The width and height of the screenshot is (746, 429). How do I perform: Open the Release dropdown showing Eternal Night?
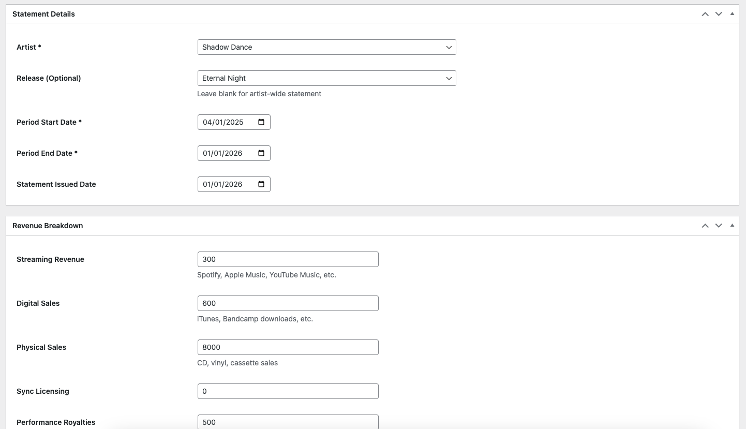[x=326, y=78]
